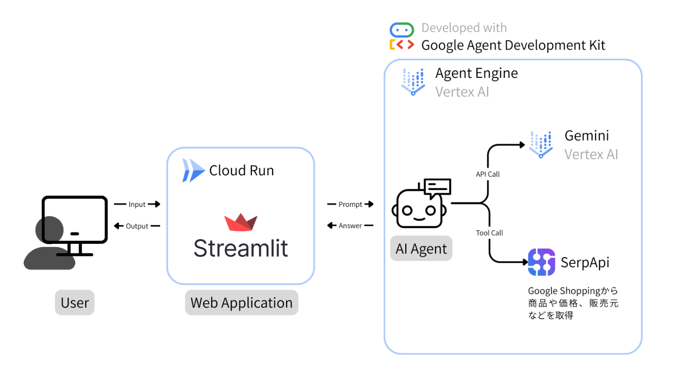Click "Google Agent Development Kit" text
681x383 pixels.
(513, 45)
